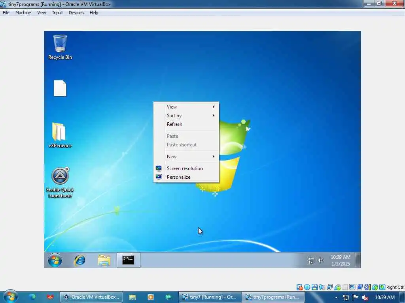Switch to command prompt on guest taskbar
405x303 pixels.
pyautogui.click(x=129, y=260)
